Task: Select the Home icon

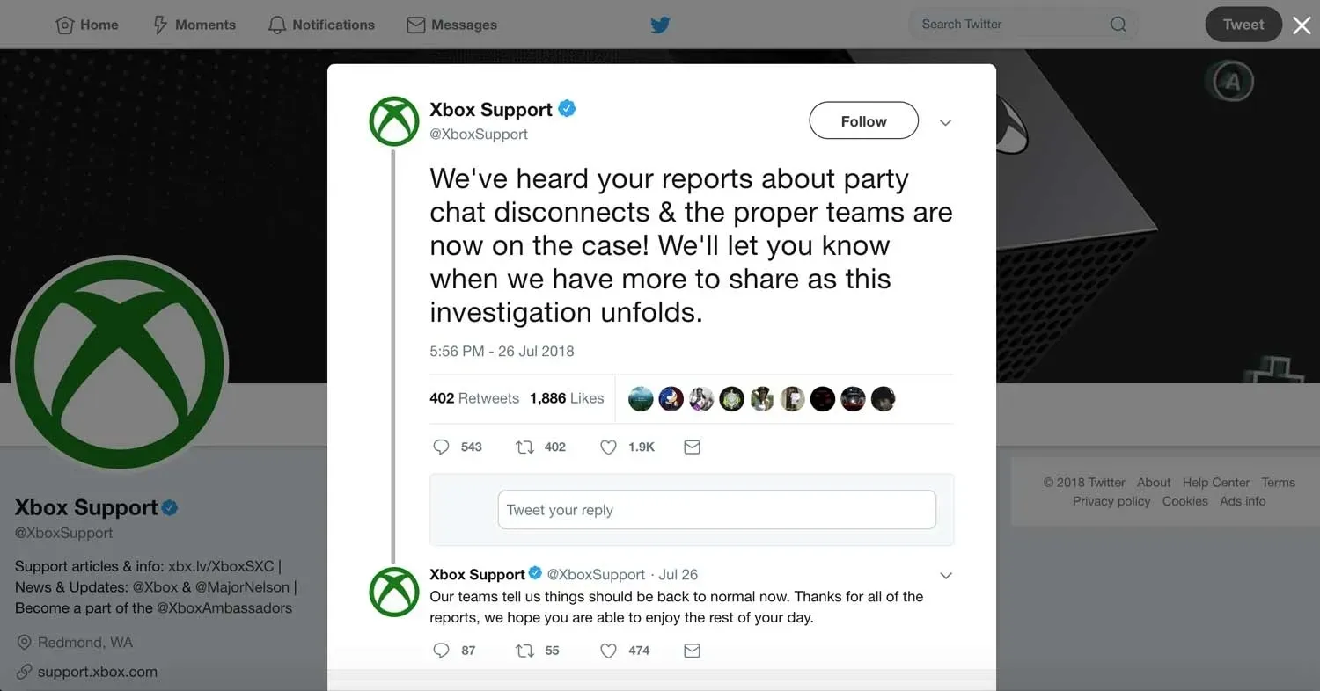Action: (64, 25)
